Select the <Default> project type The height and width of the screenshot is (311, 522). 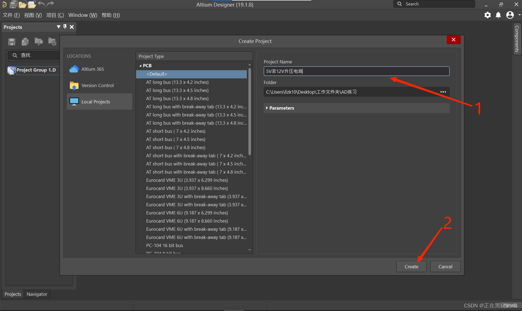point(191,74)
